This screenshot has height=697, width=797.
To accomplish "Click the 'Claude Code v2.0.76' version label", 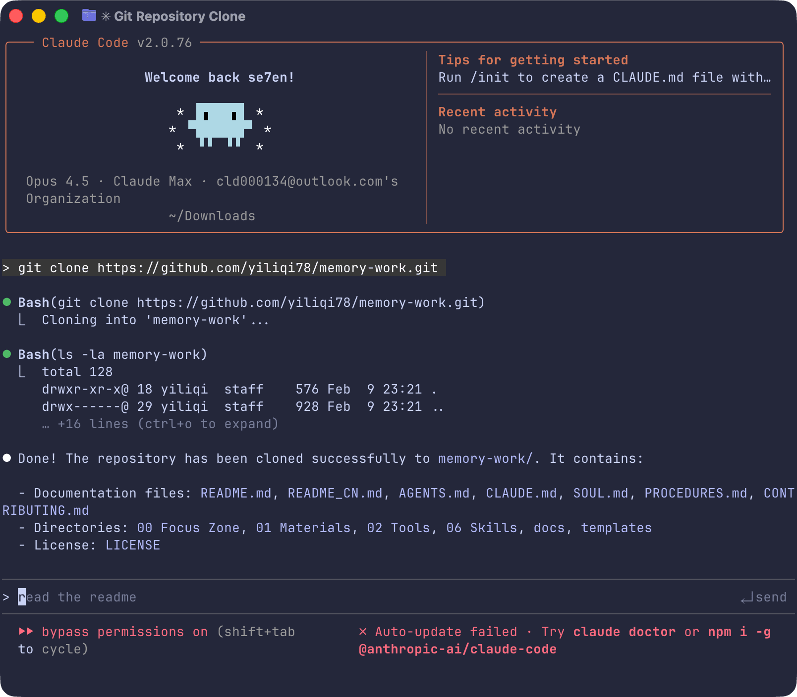I will [x=117, y=43].
